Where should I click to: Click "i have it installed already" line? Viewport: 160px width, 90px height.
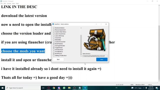click(51, 69)
